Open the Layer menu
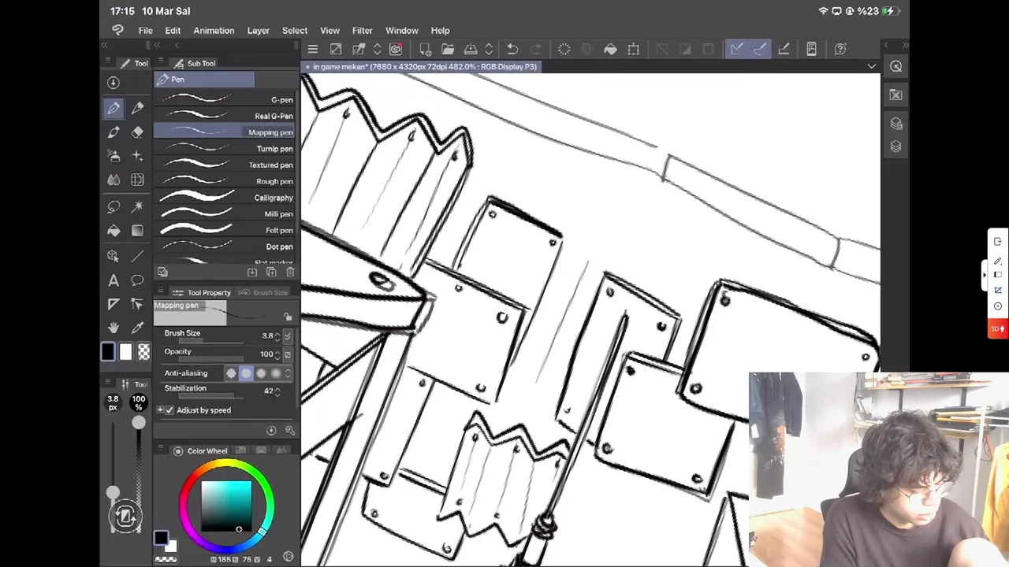1009x567 pixels. (259, 31)
